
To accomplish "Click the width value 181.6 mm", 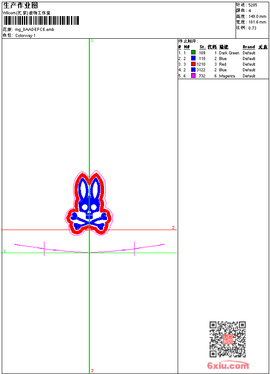I will pos(257,22).
